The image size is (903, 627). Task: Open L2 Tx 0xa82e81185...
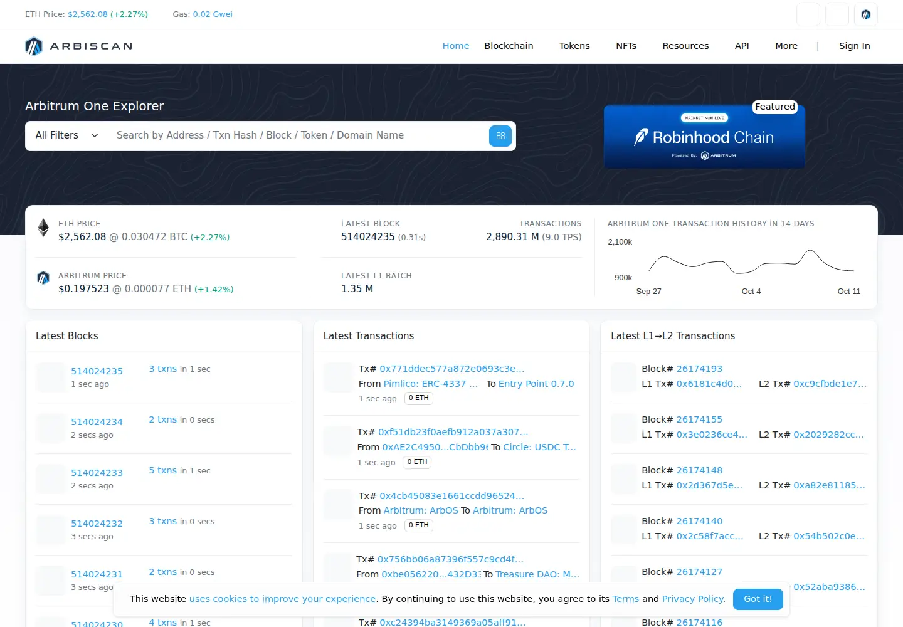pos(829,485)
